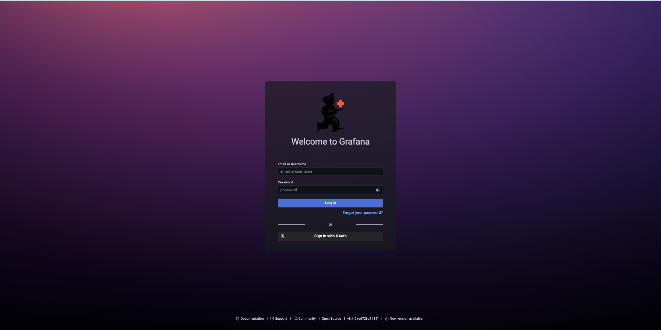Image resolution: width=661 pixels, height=330 pixels.
Task: Click the question-mark icon next to Support
Action: pos(272,319)
